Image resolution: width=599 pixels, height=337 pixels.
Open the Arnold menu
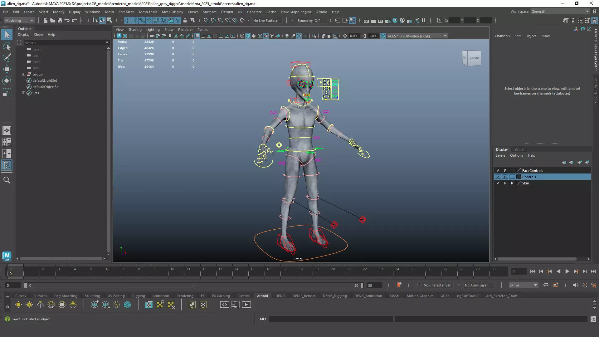(322, 12)
